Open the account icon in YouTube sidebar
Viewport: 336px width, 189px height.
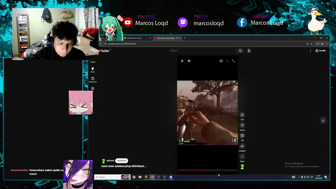pos(93,89)
